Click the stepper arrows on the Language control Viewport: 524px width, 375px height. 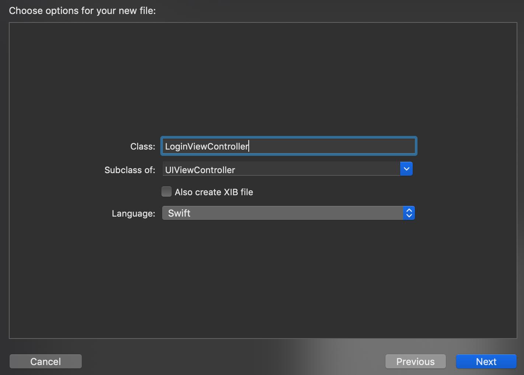(409, 213)
